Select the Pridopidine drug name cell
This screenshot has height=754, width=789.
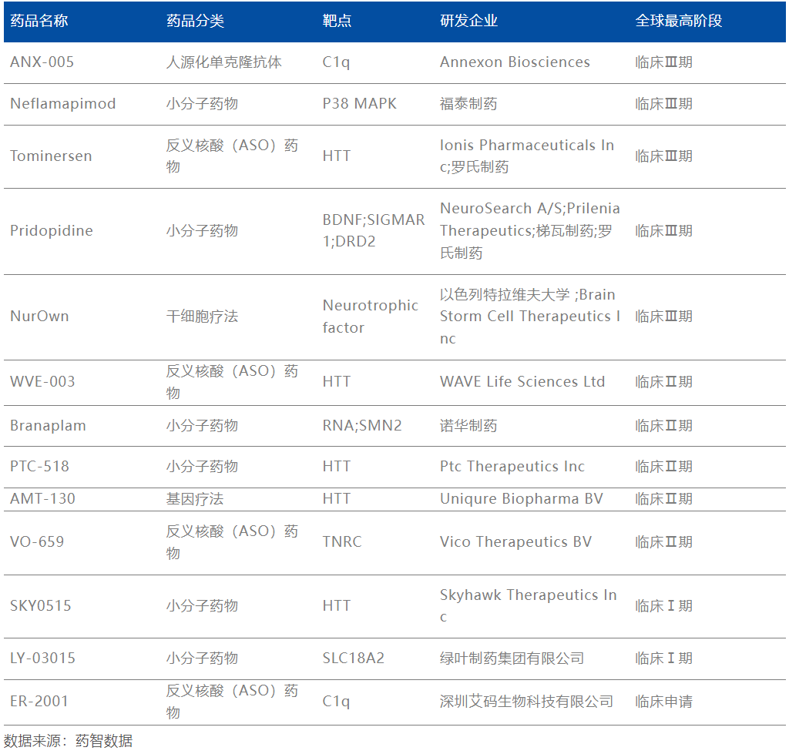point(52,230)
